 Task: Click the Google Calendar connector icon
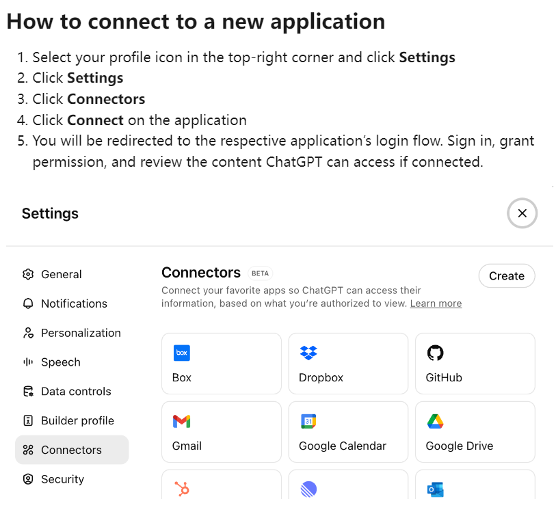[x=308, y=421]
